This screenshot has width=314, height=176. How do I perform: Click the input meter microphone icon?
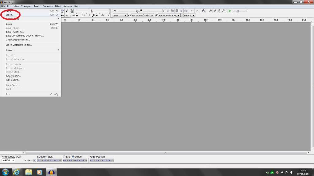coord(93,15)
